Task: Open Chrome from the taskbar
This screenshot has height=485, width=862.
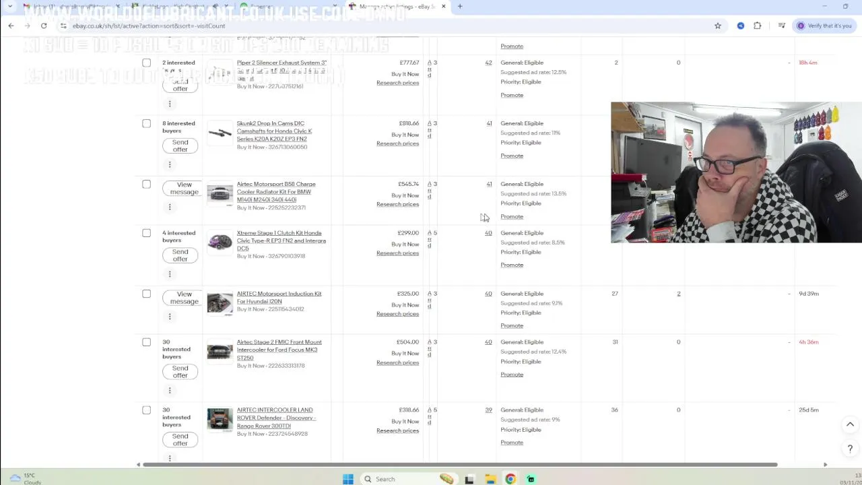Action: pyautogui.click(x=510, y=479)
